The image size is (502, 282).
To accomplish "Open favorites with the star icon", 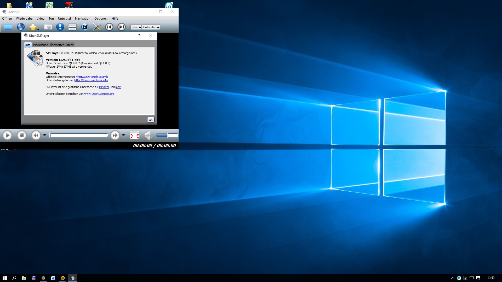I will (33, 27).
